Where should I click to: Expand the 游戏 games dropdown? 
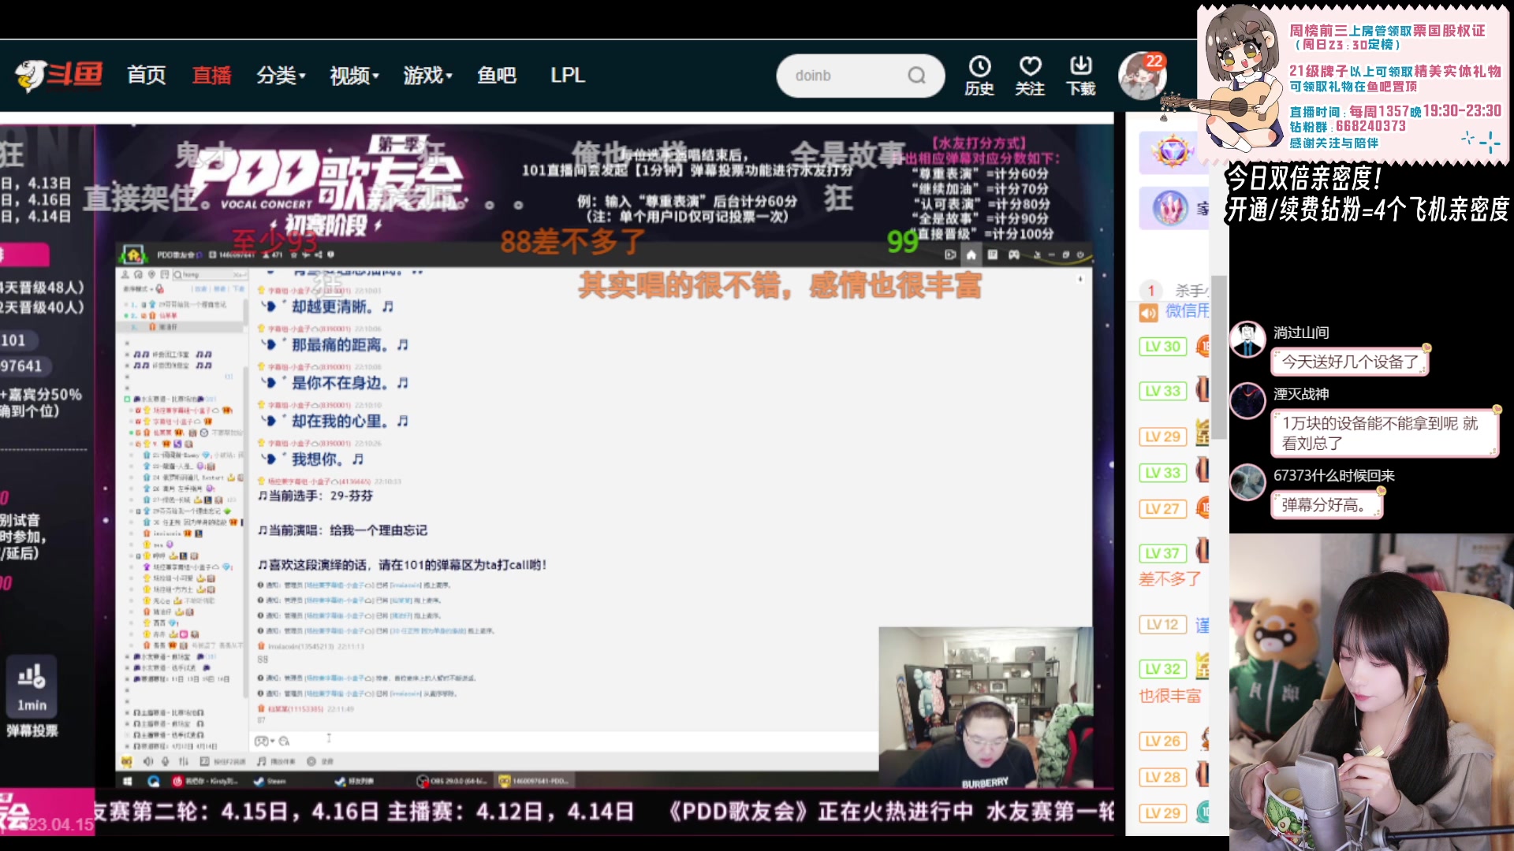428,76
